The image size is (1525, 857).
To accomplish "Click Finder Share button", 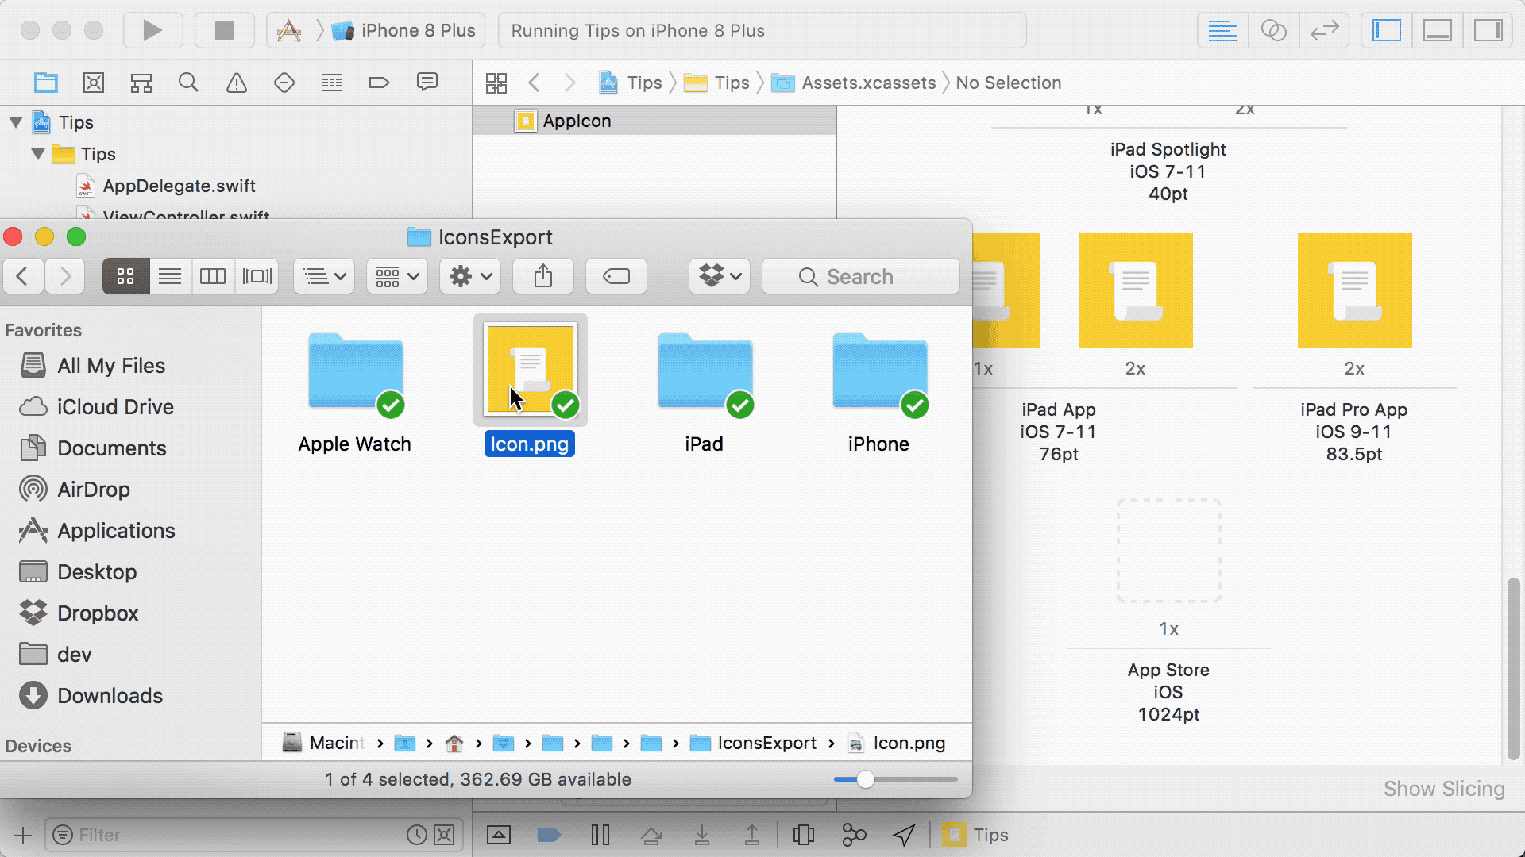I will pos(543,276).
